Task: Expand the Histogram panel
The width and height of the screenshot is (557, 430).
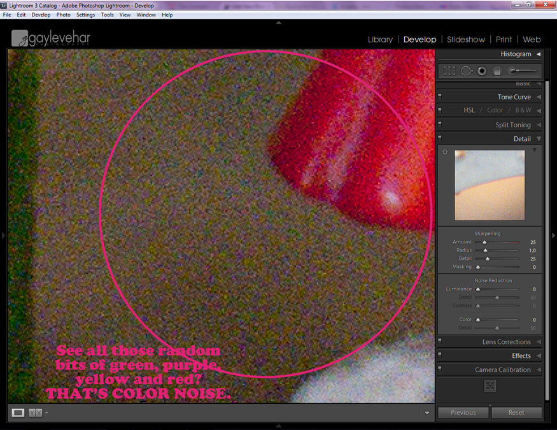Action: (x=539, y=54)
